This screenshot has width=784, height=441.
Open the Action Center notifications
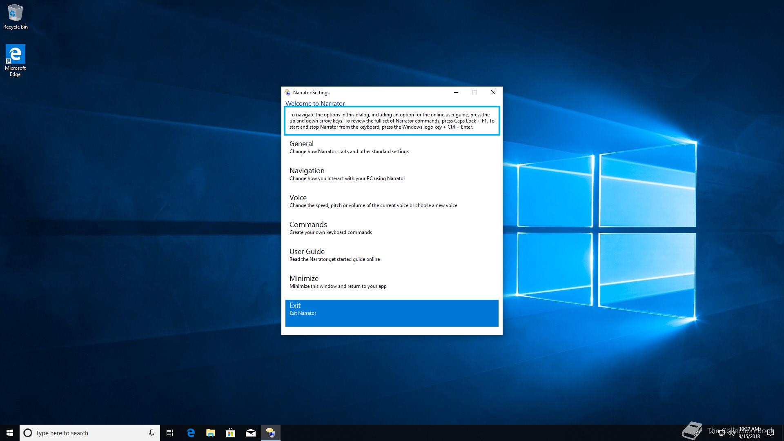coord(771,433)
